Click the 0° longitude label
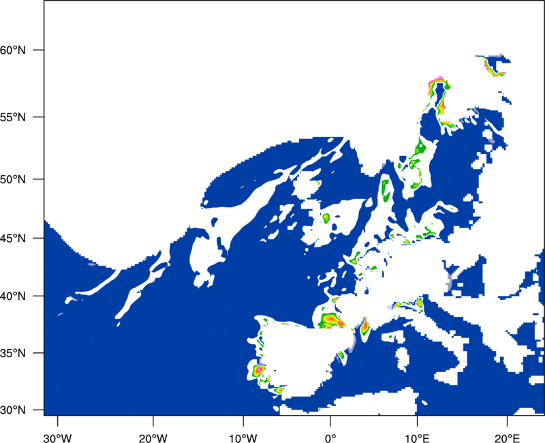The image size is (545, 443). (x=330, y=438)
